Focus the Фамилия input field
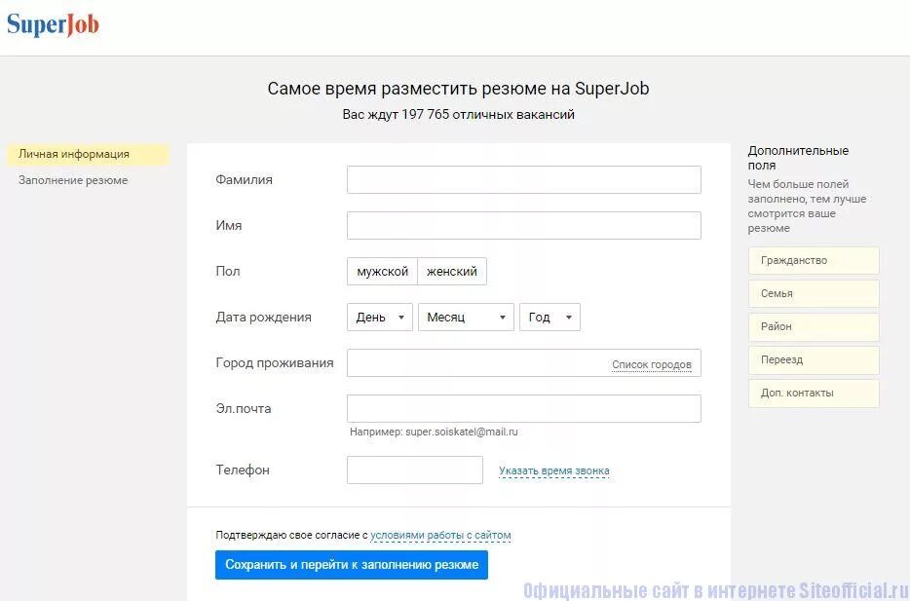910x601 pixels. 523,180
